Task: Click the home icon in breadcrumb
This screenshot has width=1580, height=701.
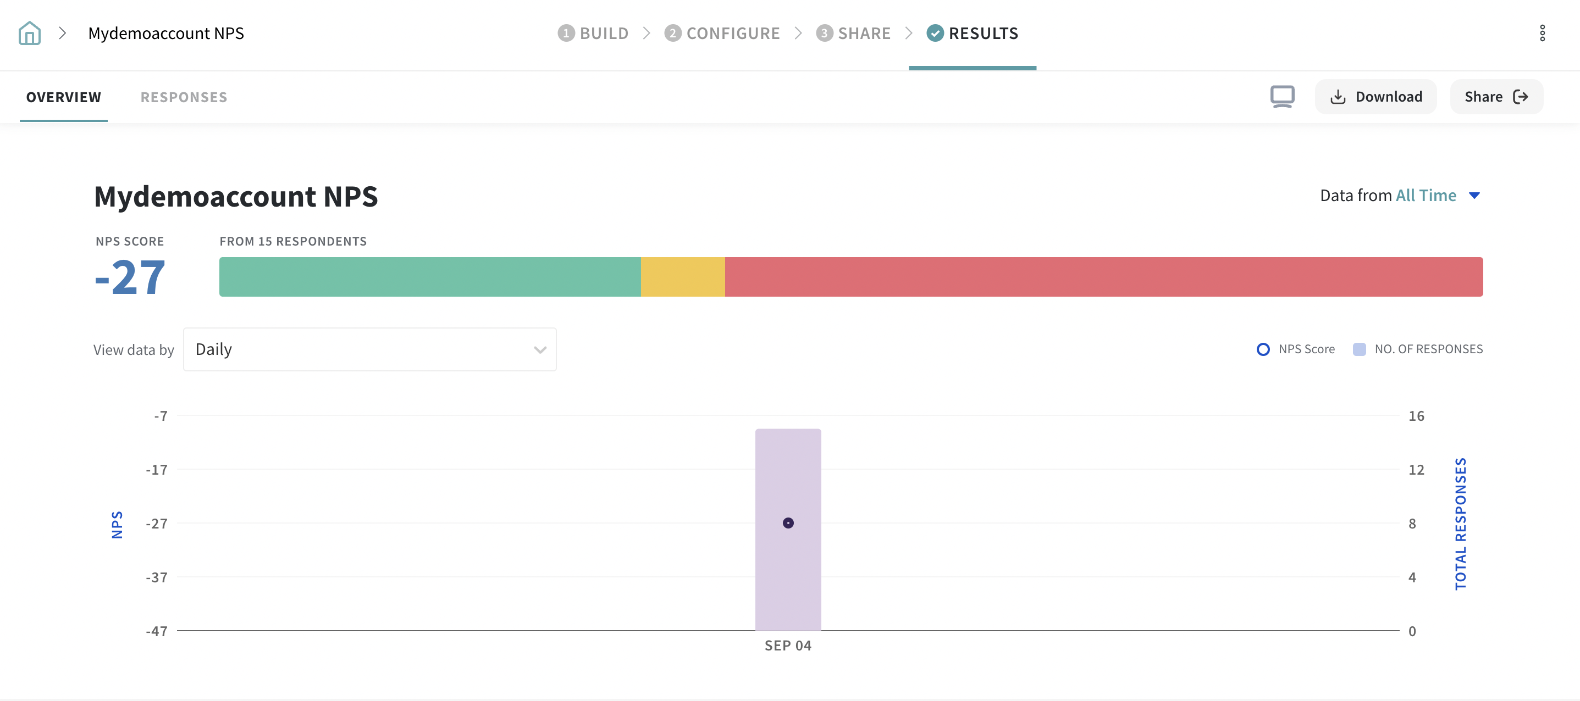Action: coord(30,33)
